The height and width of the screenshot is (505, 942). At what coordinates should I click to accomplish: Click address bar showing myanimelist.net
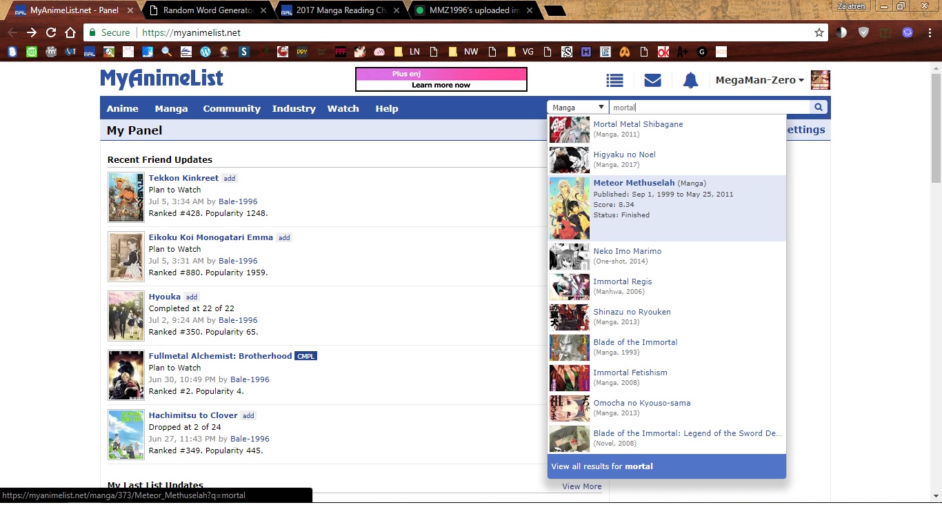(455, 32)
